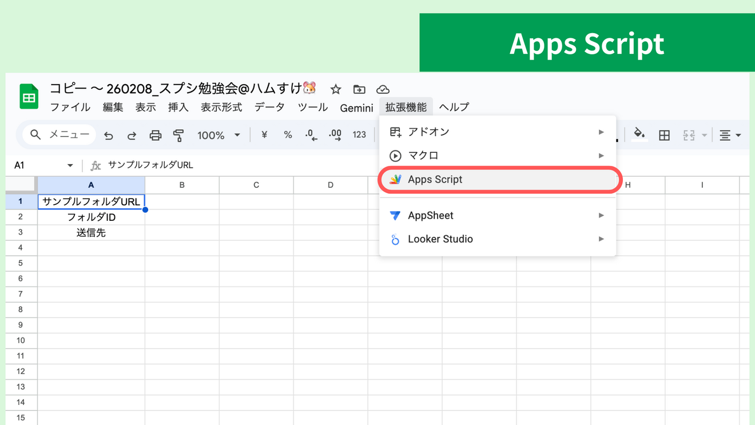Click the メニュー search box
The height and width of the screenshot is (425, 755).
pyautogui.click(x=59, y=135)
